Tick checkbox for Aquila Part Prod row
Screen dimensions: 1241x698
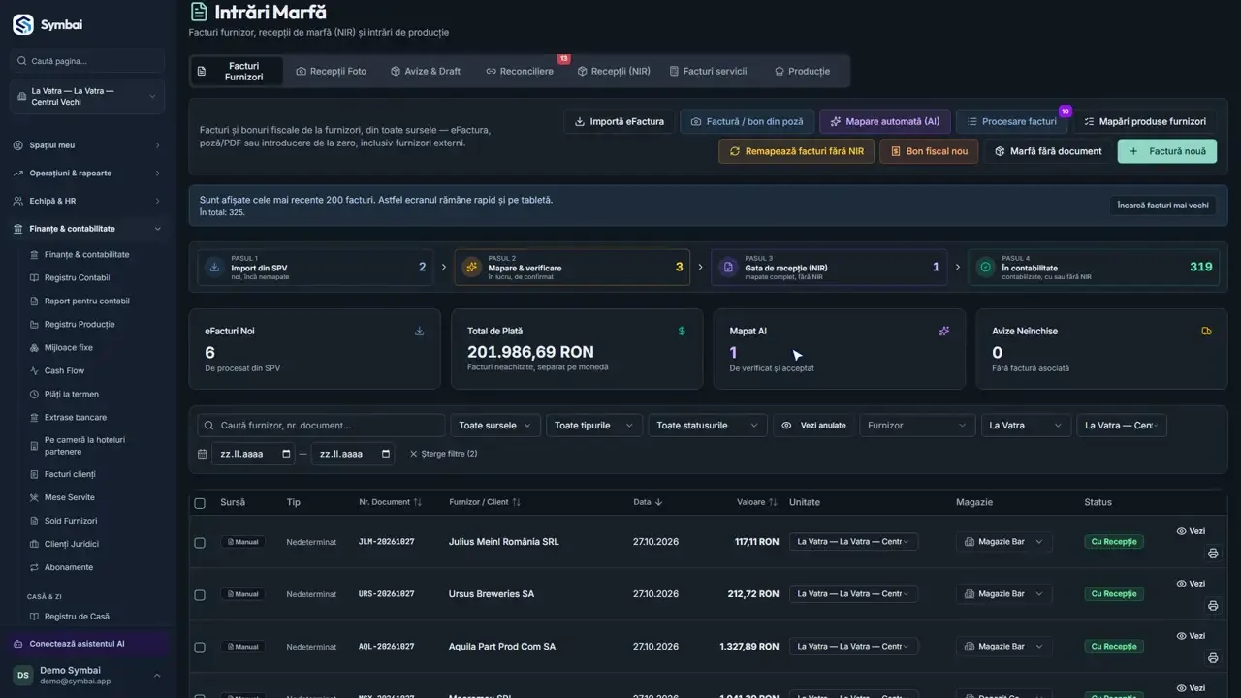click(200, 648)
